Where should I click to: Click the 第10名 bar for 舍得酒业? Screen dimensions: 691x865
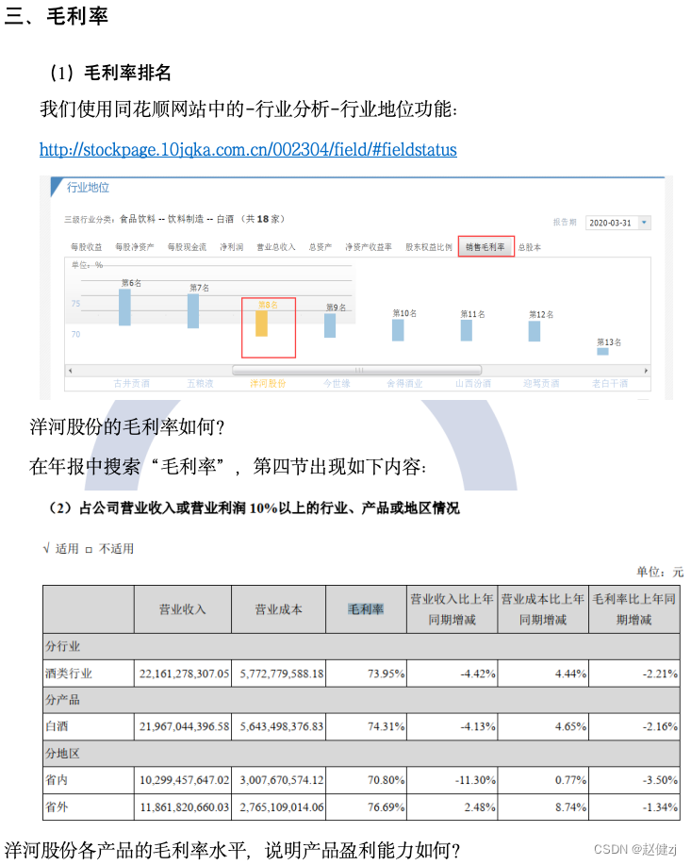point(398,330)
